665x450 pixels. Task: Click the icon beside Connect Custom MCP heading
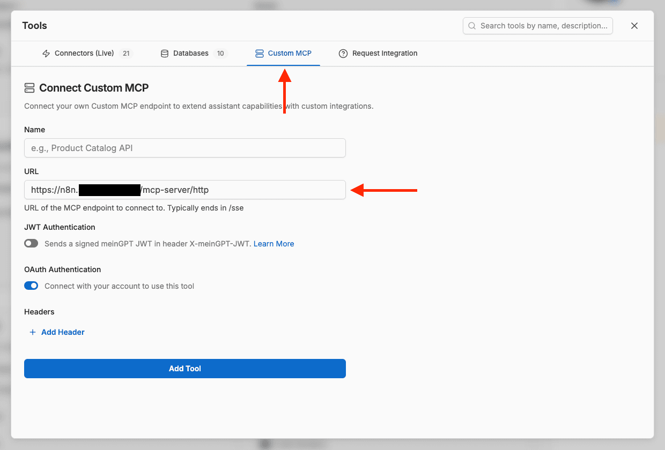pos(29,87)
